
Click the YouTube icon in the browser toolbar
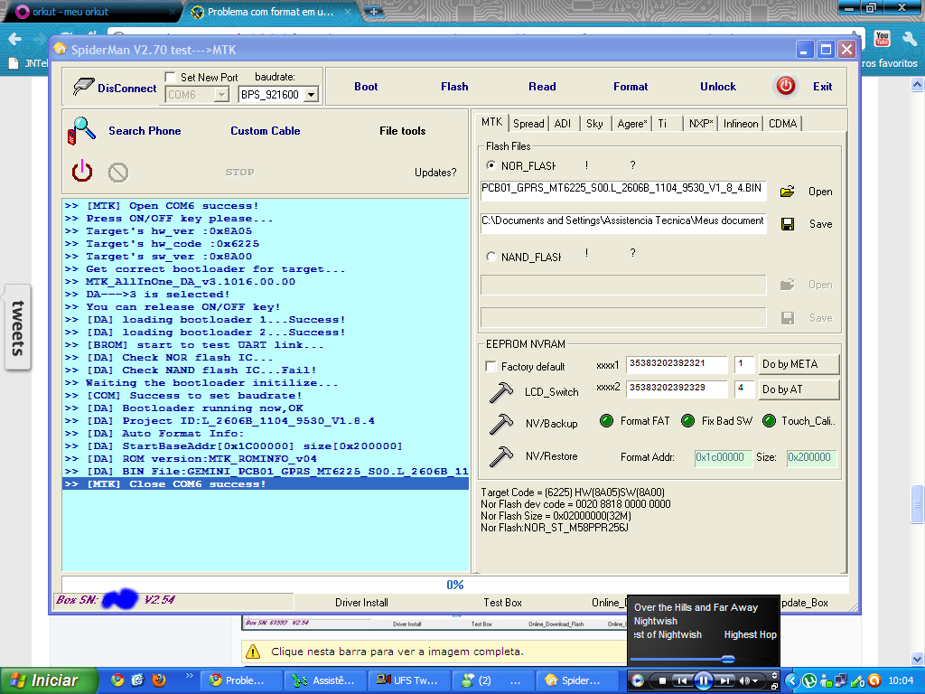(882, 39)
